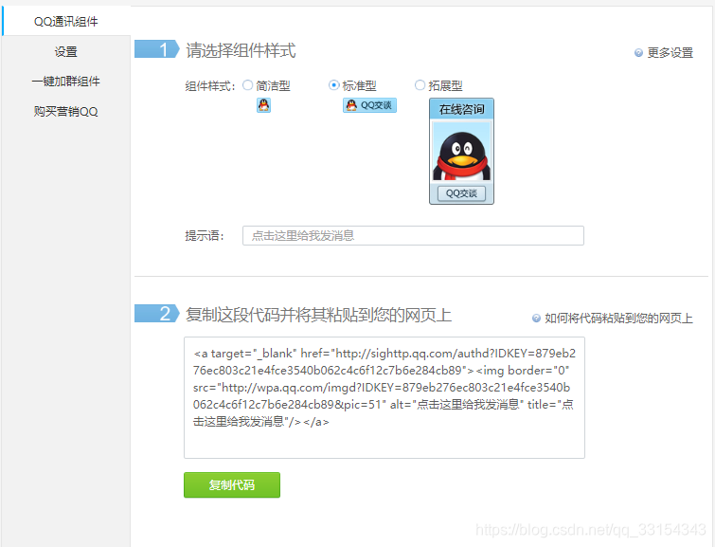Click the large penguin image in 在线咨询 card
715x547 pixels.
click(x=461, y=153)
